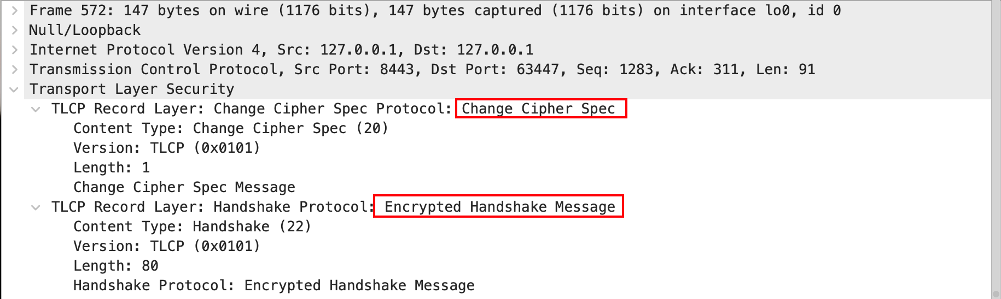The image size is (1001, 299).
Task: Click Handshake Protocol: Encrypted Handshake Message child row
Action: 273,285
